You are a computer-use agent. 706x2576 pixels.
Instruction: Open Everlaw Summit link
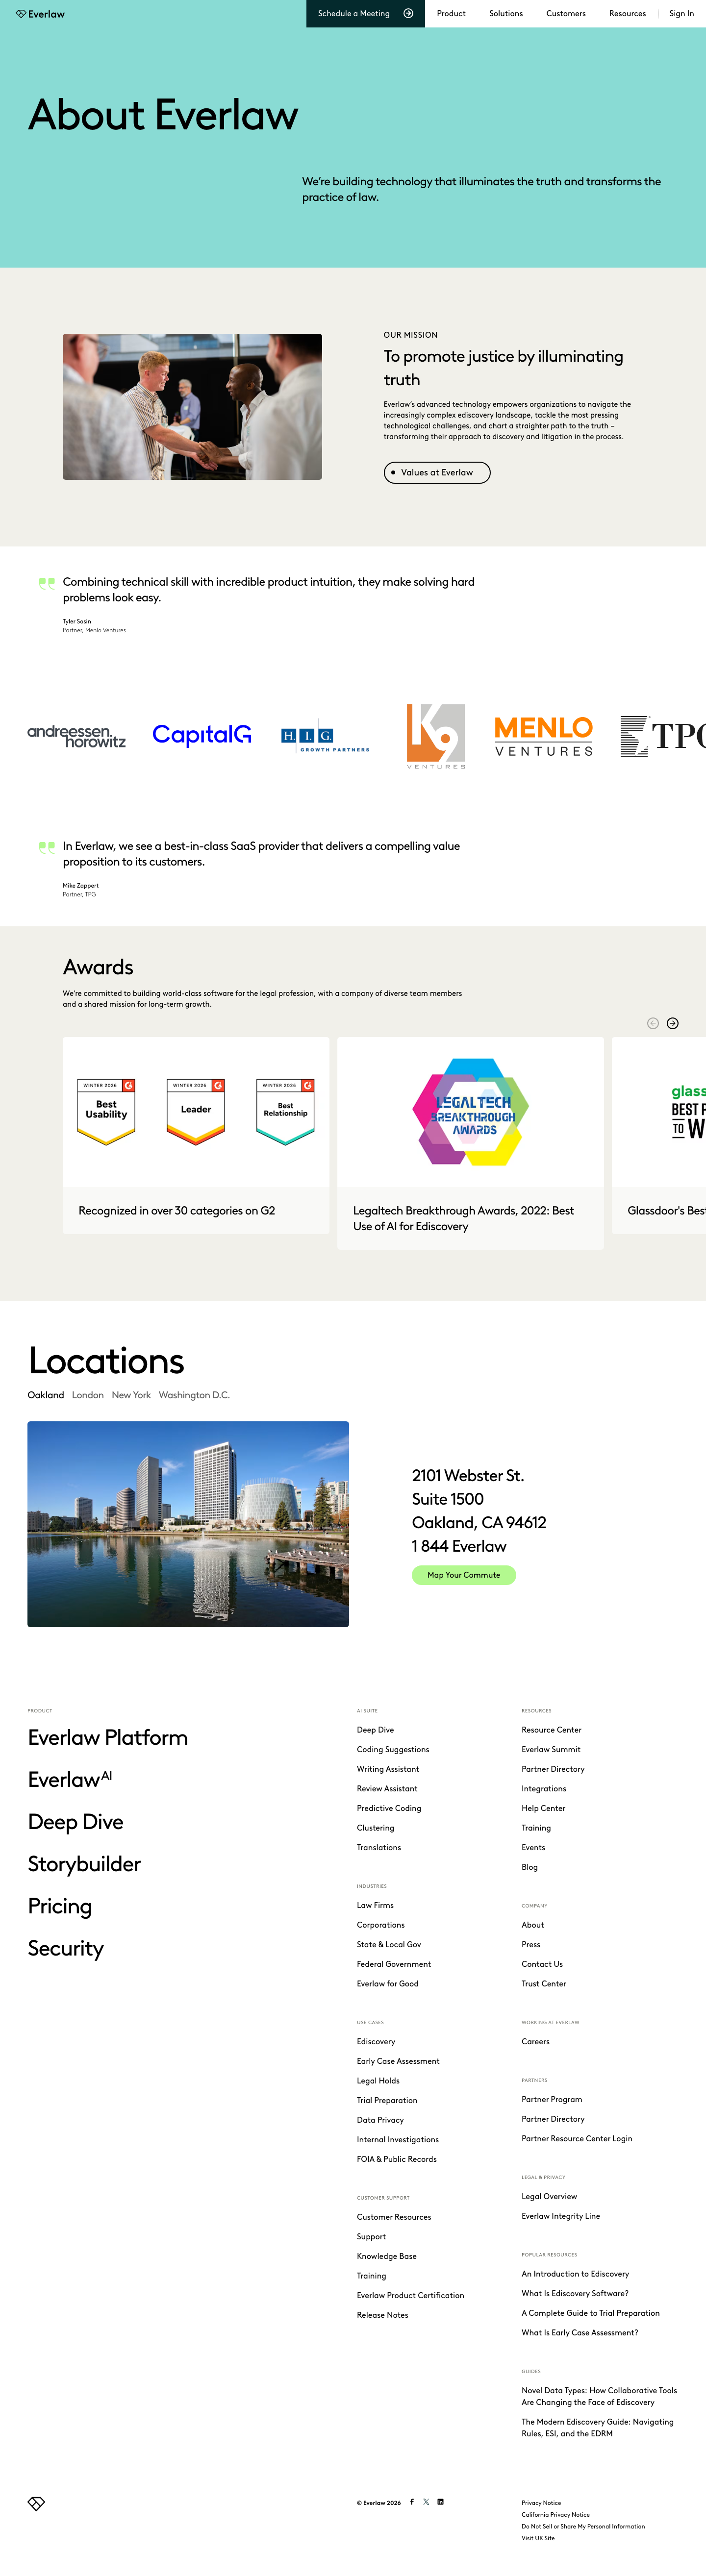pos(551,1749)
